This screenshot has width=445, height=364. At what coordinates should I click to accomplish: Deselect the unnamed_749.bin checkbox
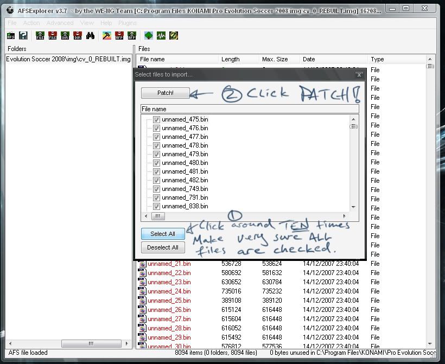(156, 189)
